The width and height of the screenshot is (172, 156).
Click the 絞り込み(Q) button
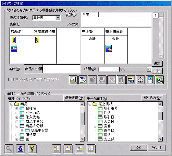(x=152, y=98)
